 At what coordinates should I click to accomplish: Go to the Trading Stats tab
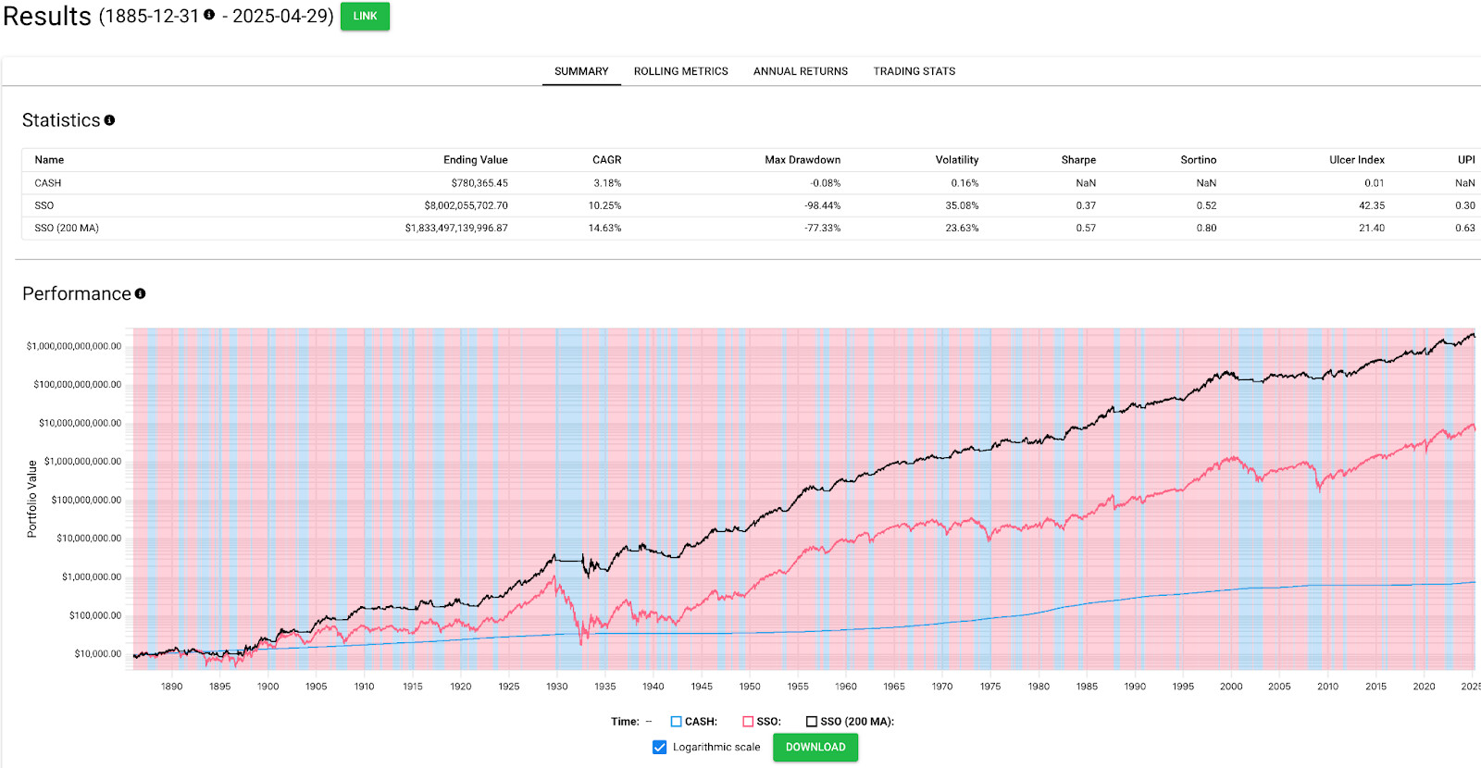click(x=914, y=71)
